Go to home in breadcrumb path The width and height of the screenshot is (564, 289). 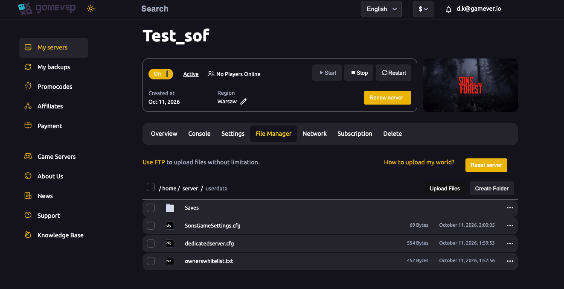pos(169,188)
